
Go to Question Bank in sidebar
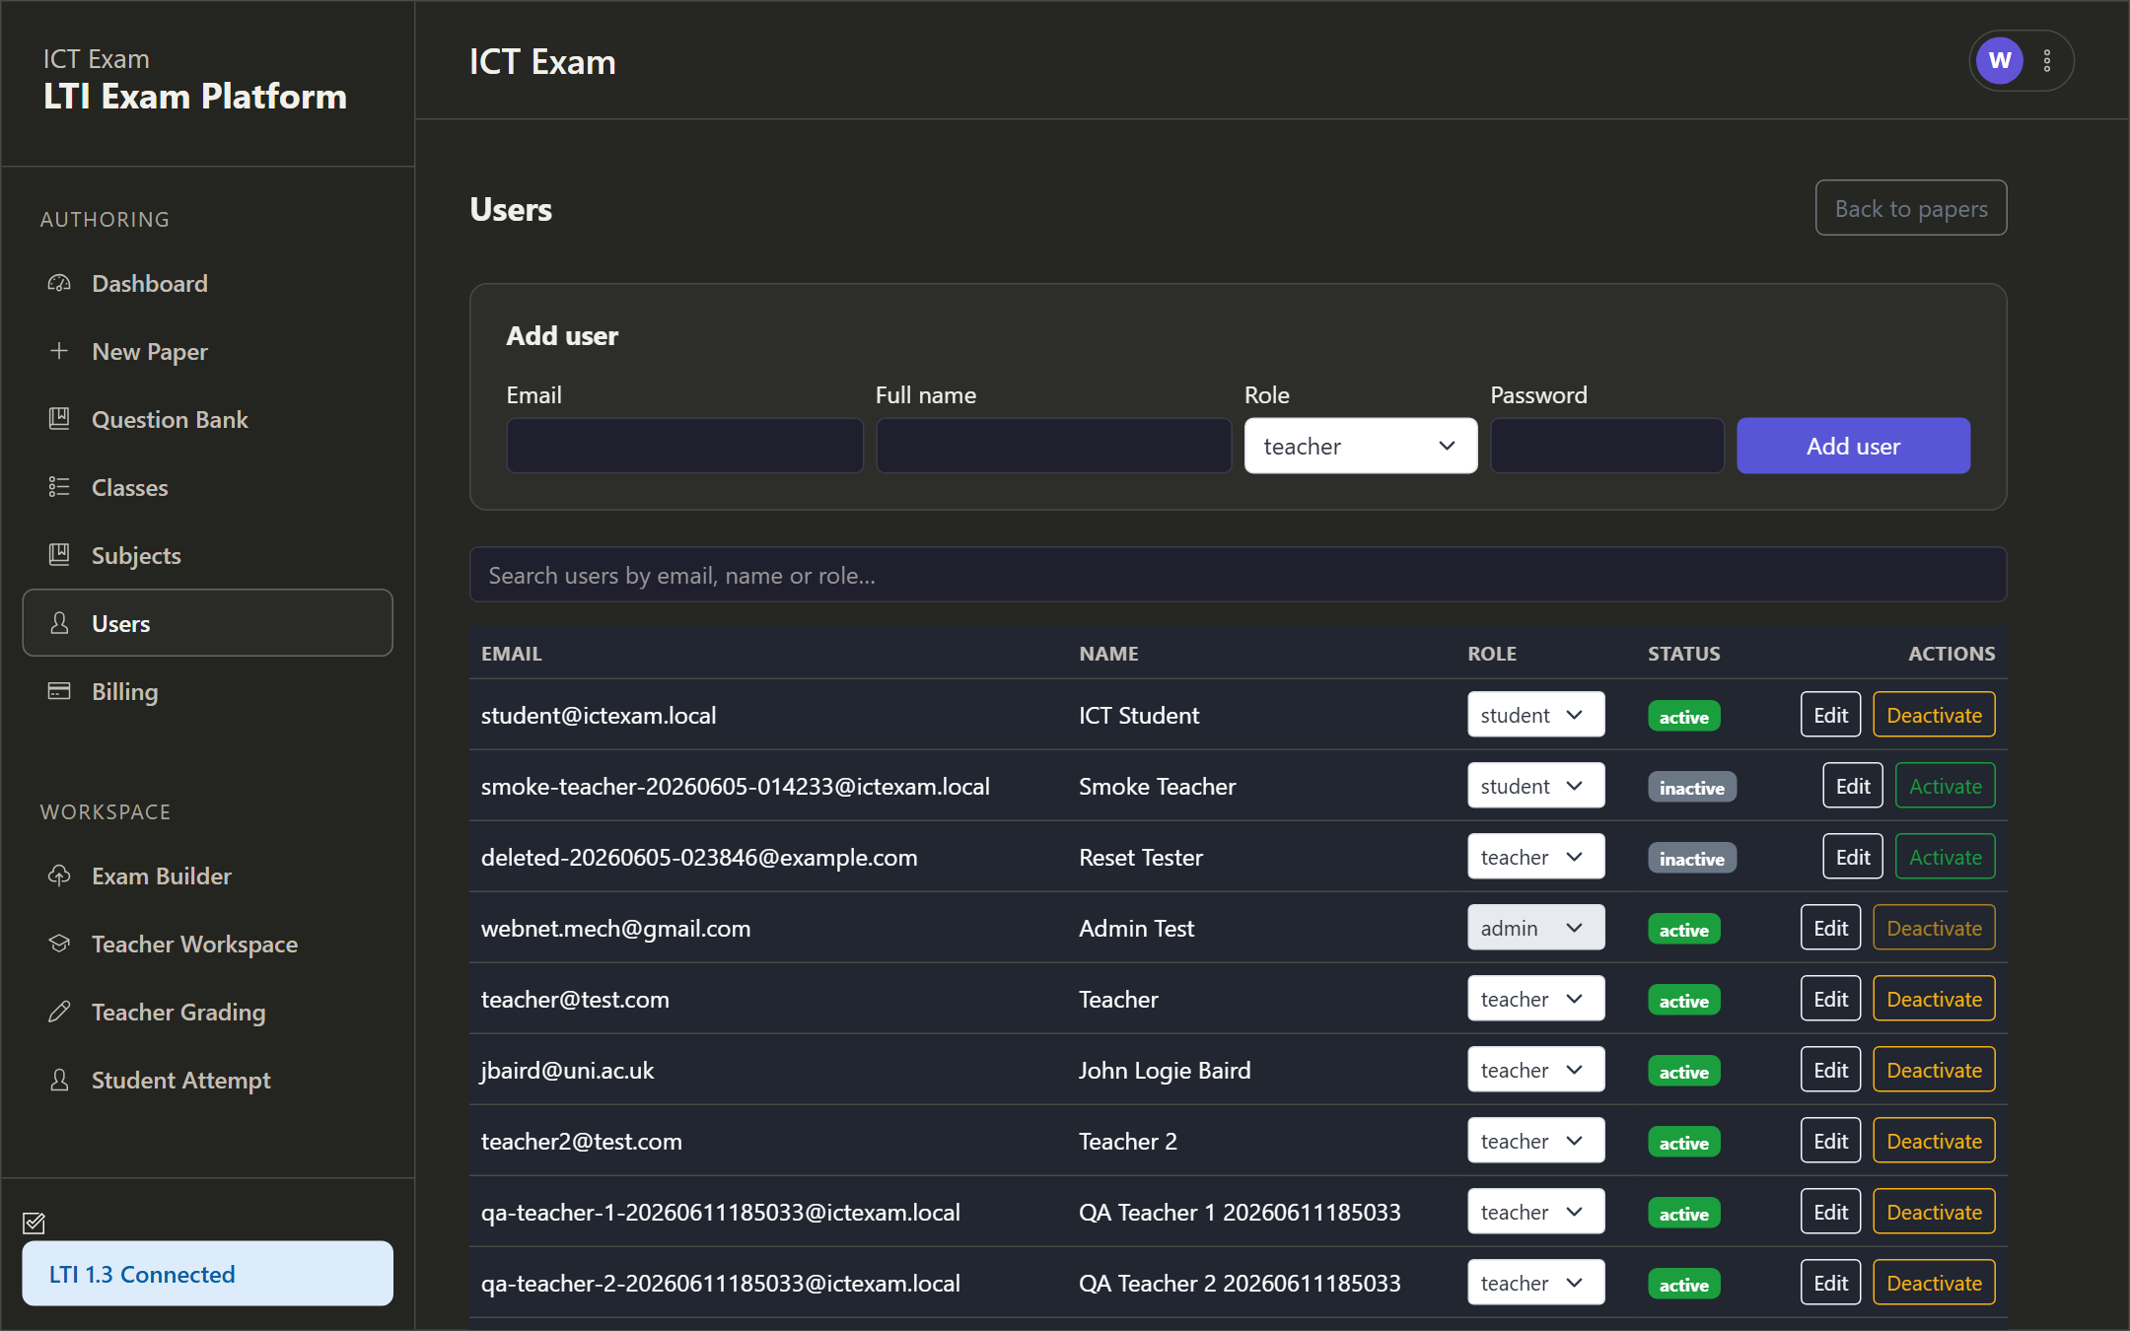point(207,419)
